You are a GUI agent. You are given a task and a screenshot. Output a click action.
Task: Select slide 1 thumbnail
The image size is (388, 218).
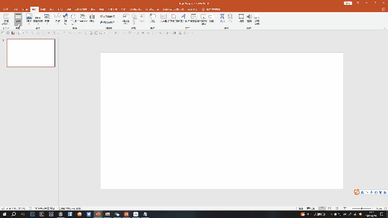coord(31,53)
